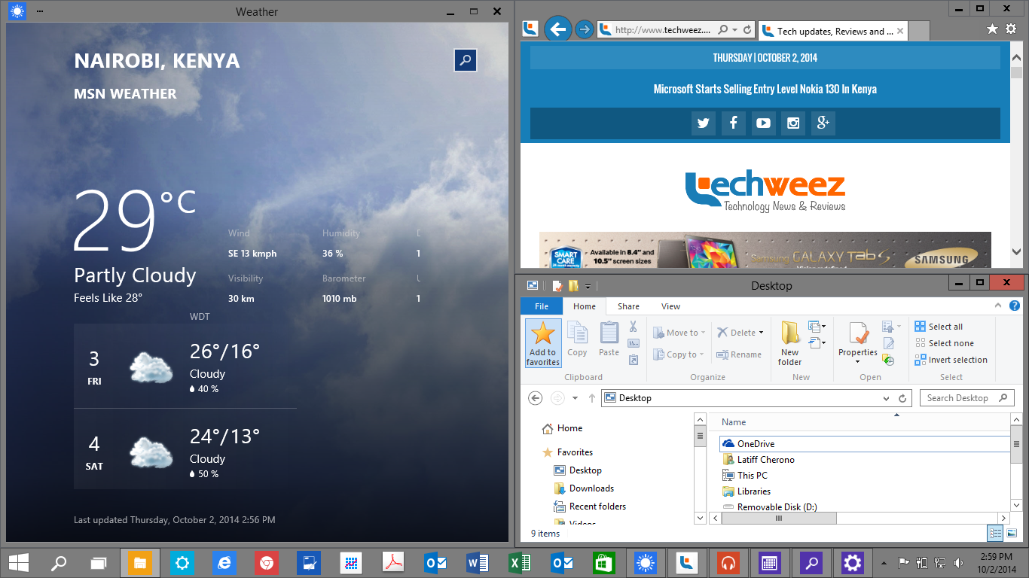Open techweez Twitter icon

click(703, 123)
